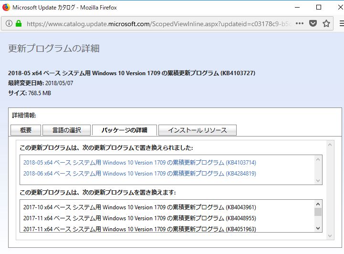Image resolution: width=344 pixels, height=254 pixels.
Task: Minimize the Firefox window
Action: pyautogui.click(x=297, y=7)
